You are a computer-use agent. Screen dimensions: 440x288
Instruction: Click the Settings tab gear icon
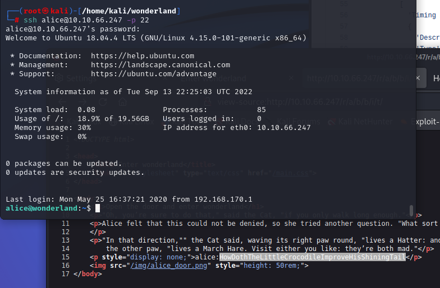pos(58,78)
